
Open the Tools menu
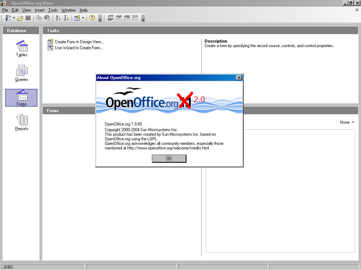(53, 10)
